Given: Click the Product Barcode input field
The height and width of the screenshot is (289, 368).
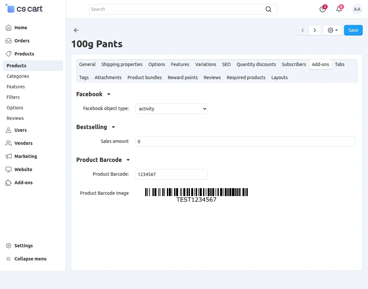Looking at the screenshot, I should click(171, 174).
